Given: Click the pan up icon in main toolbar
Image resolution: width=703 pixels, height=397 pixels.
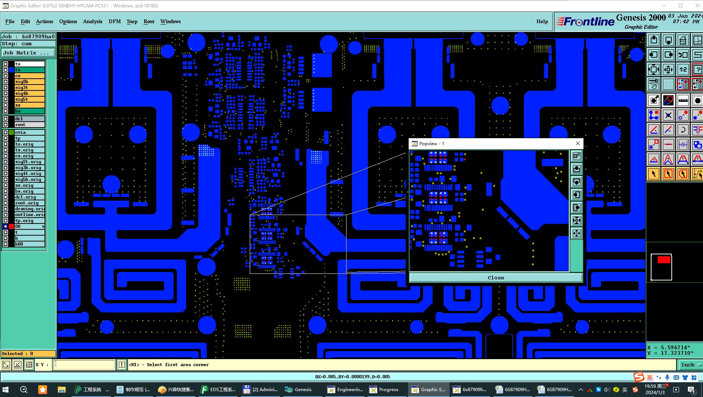Looking at the screenshot, I should coord(654,40).
